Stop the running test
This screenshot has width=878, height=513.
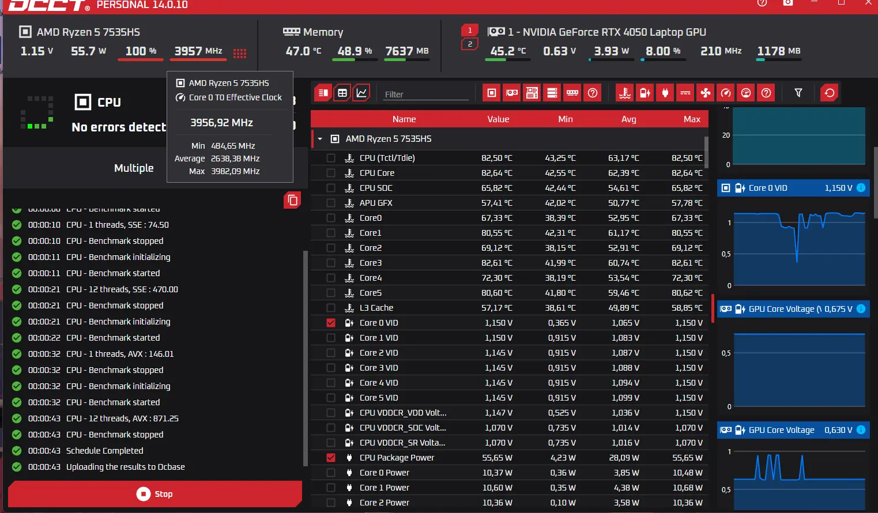coord(155,494)
